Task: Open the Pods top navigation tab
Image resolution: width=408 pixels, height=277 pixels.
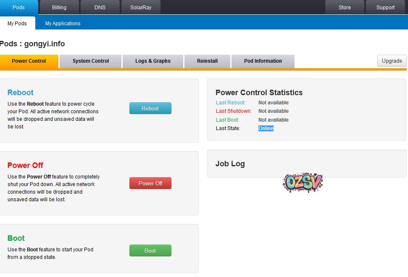Action: point(18,7)
